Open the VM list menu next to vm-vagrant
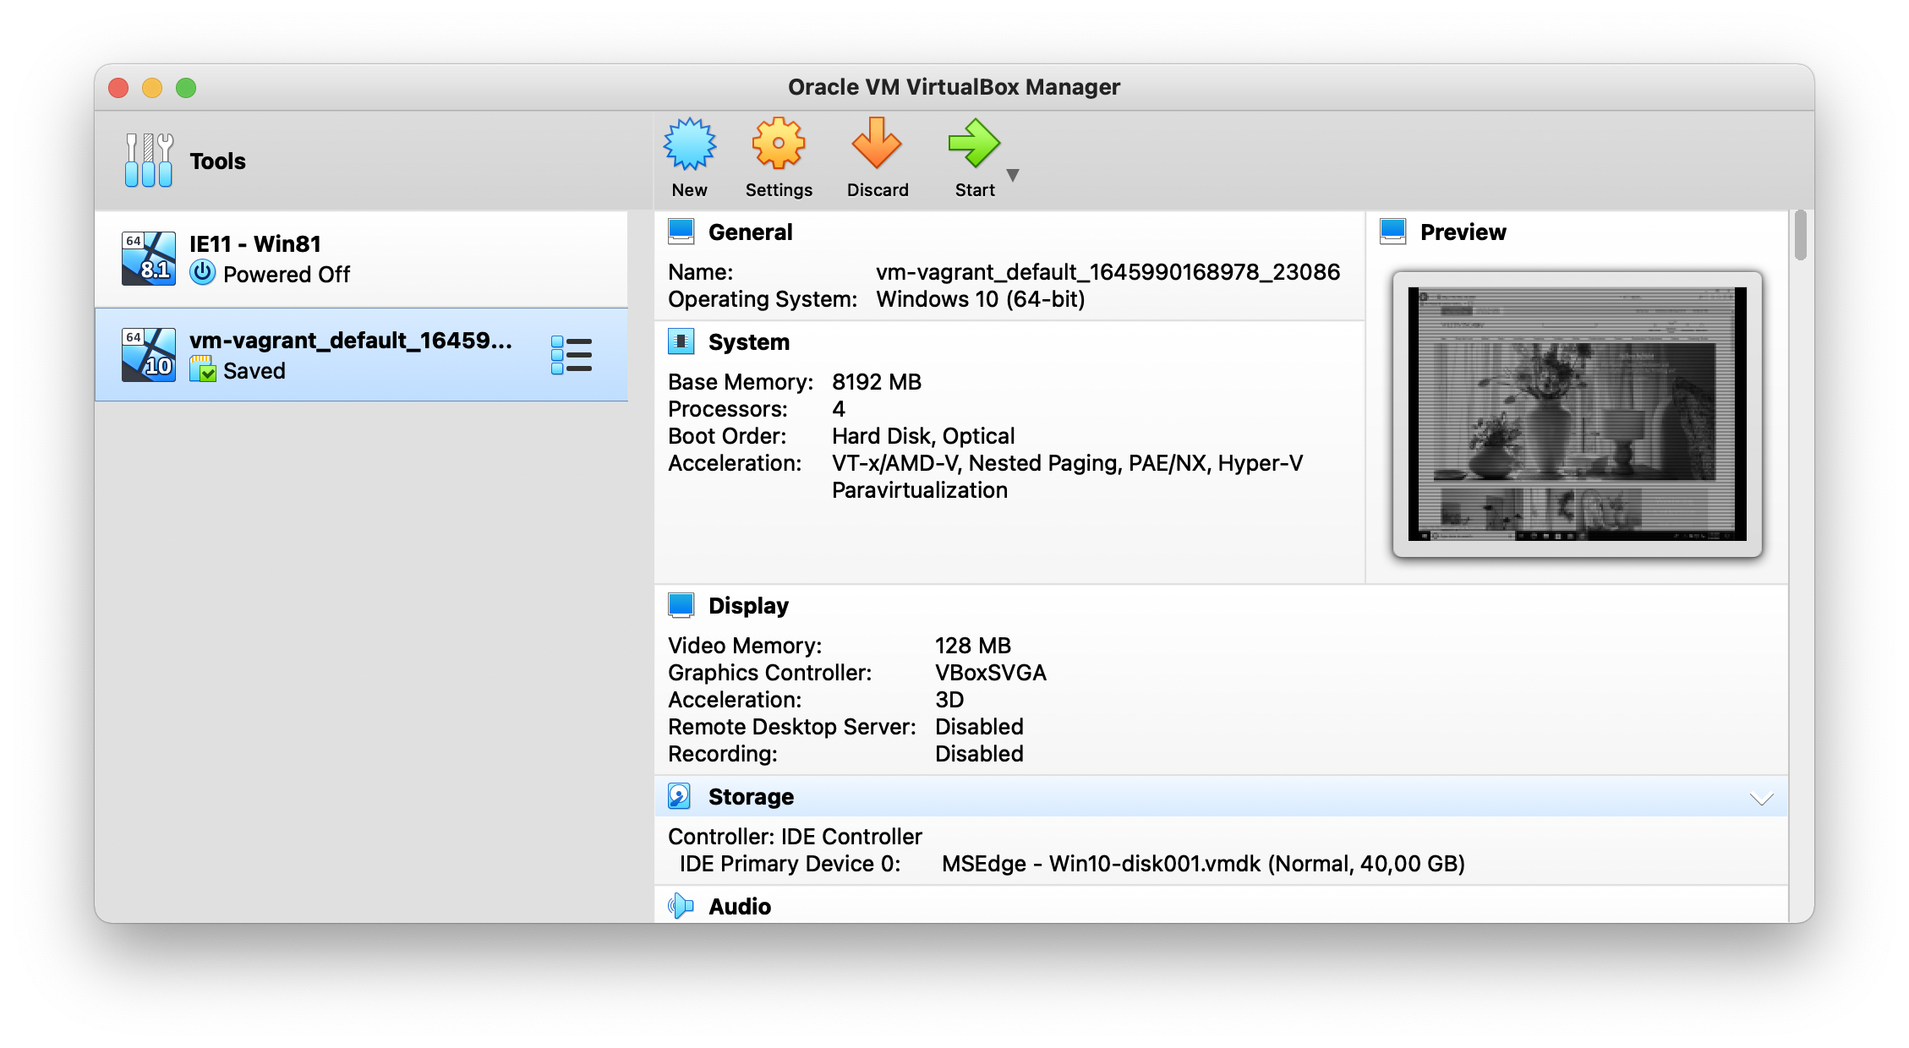Screen dimensions: 1909x1048 (572, 355)
